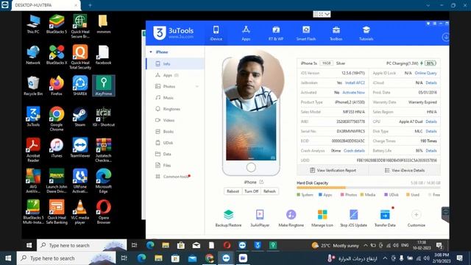Viewport: 471px width, 265px height.
Task: Open Google Chrome desktop icon
Action: [57, 119]
